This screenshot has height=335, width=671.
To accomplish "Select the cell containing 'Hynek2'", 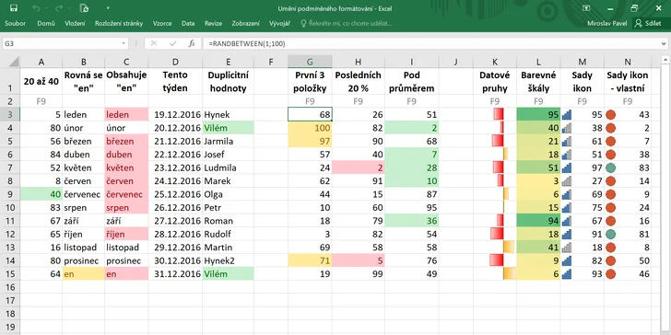I will pos(228,260).
